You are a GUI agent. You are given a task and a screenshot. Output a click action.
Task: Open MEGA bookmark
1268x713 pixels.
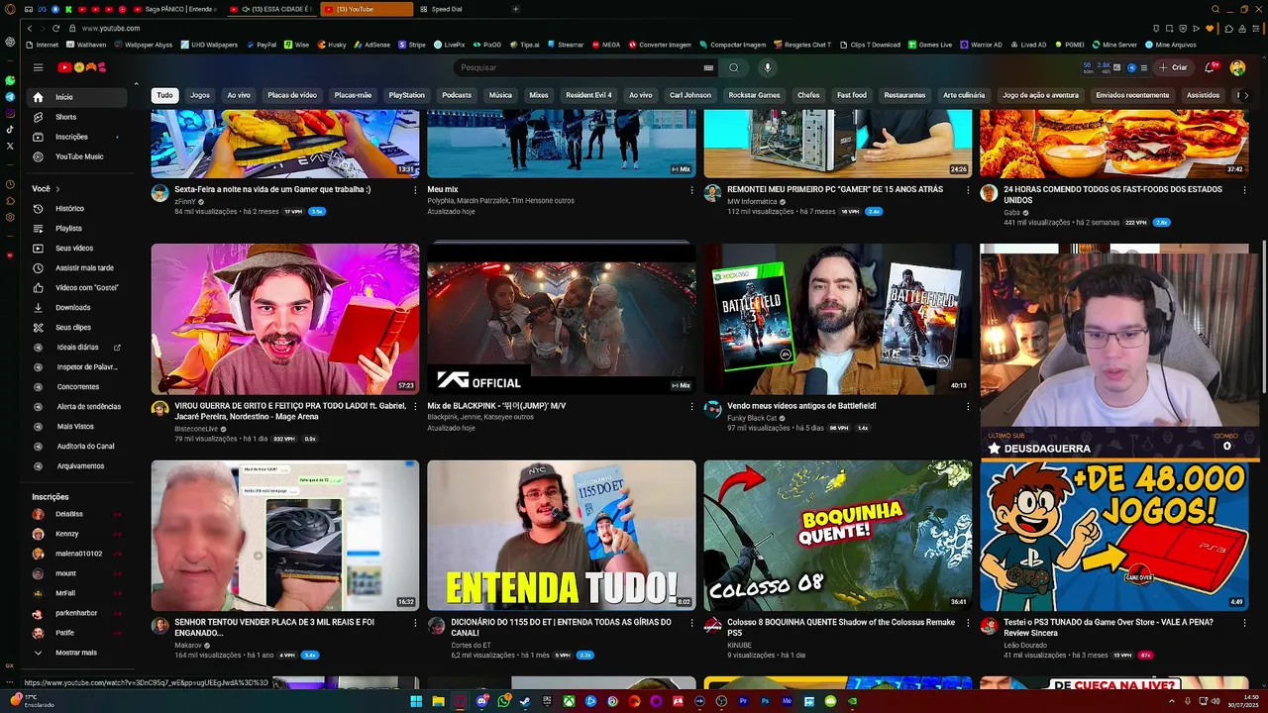click(606, 45)
